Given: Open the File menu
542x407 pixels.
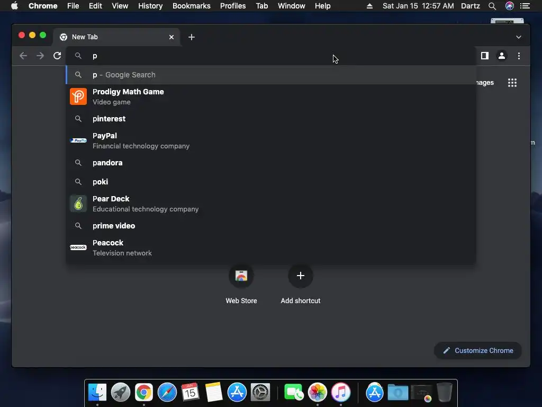Looking at the screenshot, I should (x=73, y=6).
